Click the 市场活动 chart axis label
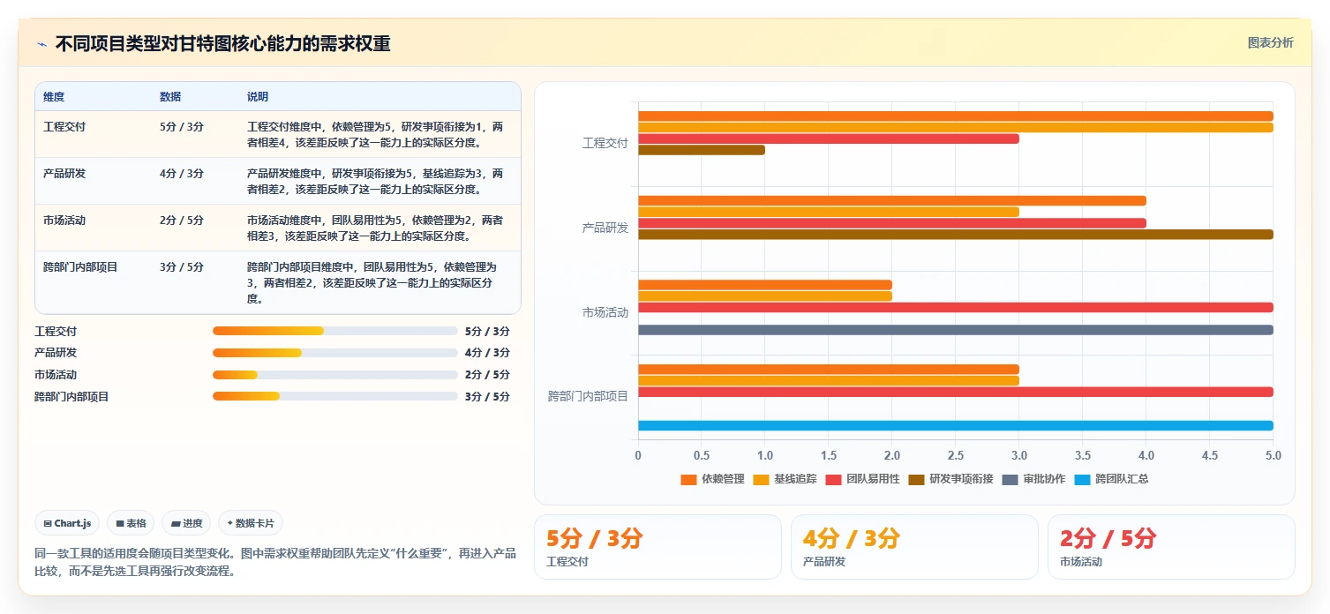This screenshot has height=614, width=1330. point(605,312)
